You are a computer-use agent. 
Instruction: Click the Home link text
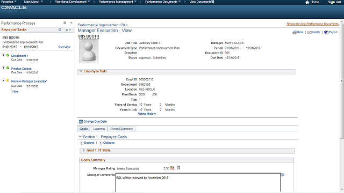coord(315,2)
